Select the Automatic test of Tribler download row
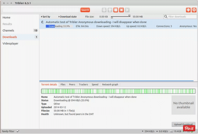The image size is (198, 134). click(x=118, y=24)
